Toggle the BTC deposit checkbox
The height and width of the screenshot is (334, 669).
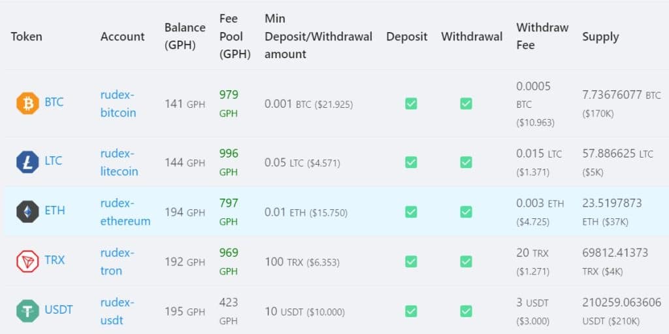click(x=411, y=103)
